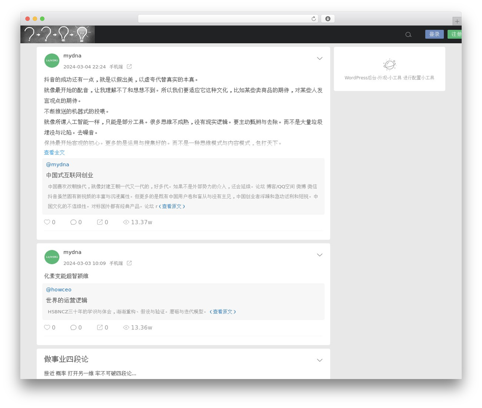Click mydna avatar on 2024-03-03 post

point(52,257)
